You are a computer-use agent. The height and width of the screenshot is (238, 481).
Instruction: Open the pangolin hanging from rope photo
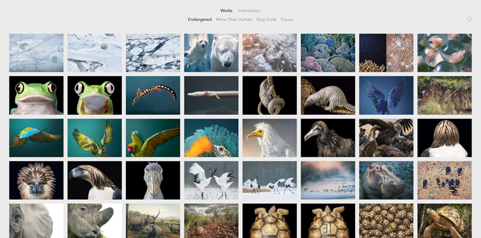[269, 95]
